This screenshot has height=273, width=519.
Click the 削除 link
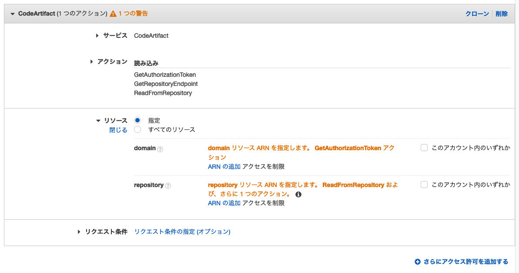pos(502,14)
